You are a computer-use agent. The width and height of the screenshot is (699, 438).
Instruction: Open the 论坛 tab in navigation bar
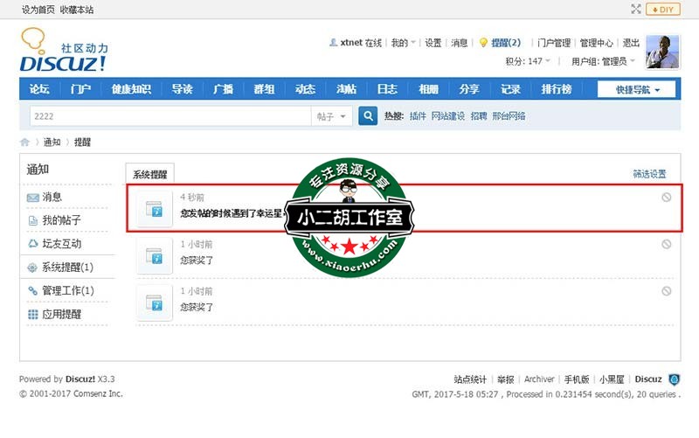click(x=40, y=89)
